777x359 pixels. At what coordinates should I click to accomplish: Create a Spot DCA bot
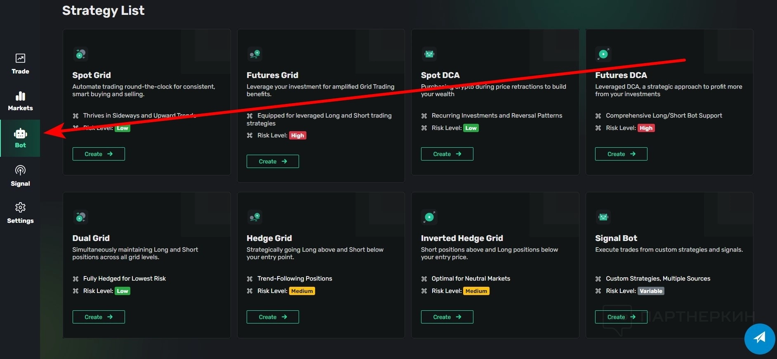(x=447, y=154)
